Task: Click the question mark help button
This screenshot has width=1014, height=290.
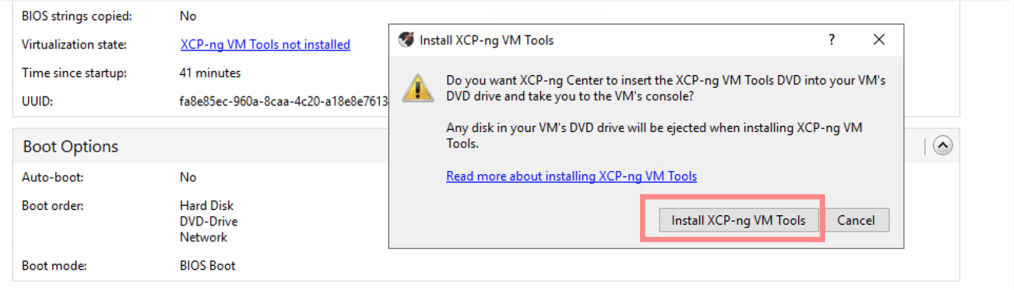Action: 832,40
